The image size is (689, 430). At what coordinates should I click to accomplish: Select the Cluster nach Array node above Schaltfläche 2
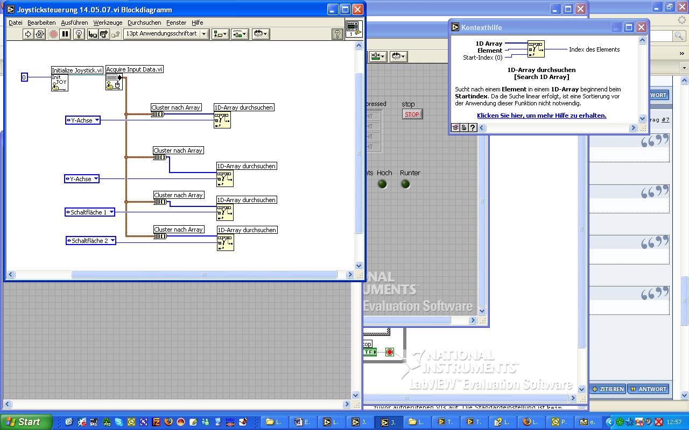(x=160, y=236)
